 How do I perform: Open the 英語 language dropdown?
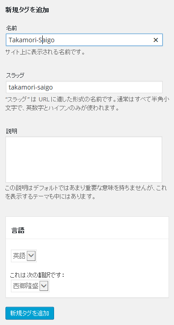click(24, 256)
